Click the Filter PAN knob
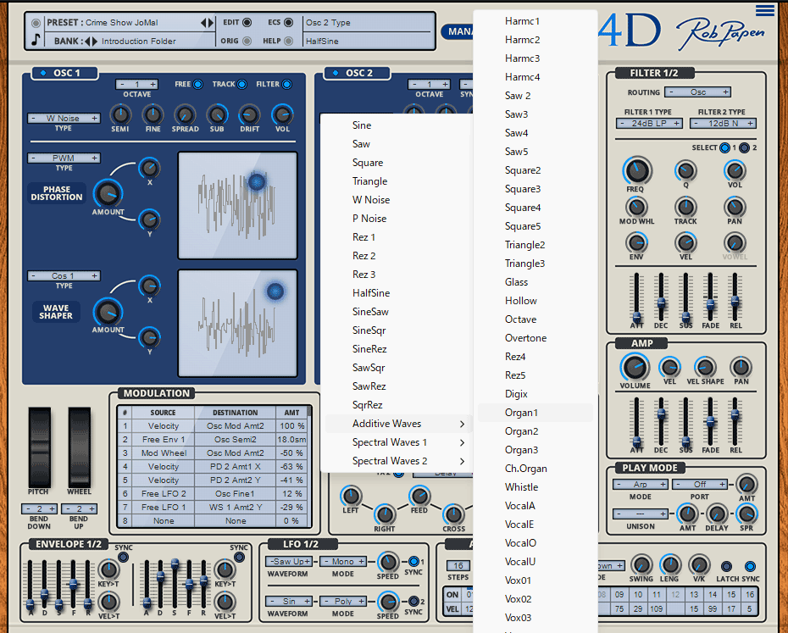Viewport: 788px width, 633px height. (x=735, y=207)
